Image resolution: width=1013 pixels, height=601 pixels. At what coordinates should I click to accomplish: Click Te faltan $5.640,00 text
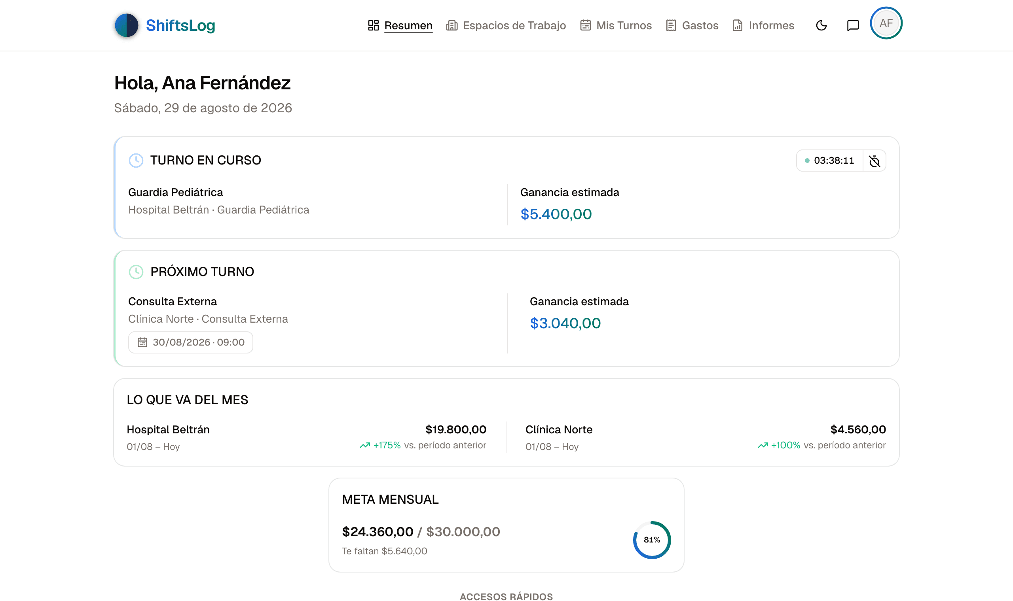point(385,551)
